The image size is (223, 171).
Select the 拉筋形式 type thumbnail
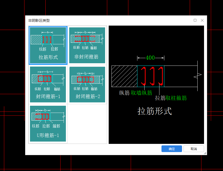(48, 45)
